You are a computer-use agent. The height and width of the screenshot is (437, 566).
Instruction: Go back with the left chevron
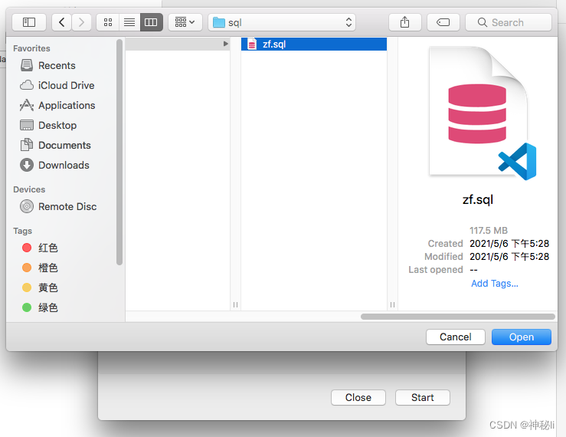pyautogui.click(x=62, y=22)
